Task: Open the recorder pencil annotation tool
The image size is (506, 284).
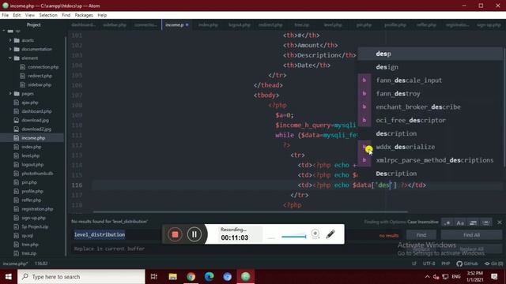Action: click(x=330, y=234)
